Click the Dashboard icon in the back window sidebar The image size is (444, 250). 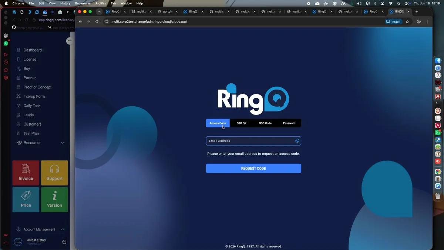pos(18,50)
